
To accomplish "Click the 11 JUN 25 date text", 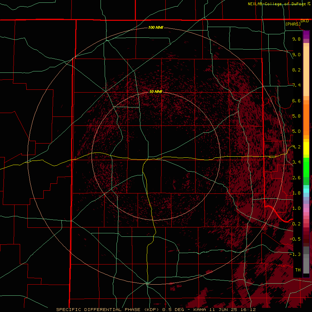I will [x=223, y=310].
